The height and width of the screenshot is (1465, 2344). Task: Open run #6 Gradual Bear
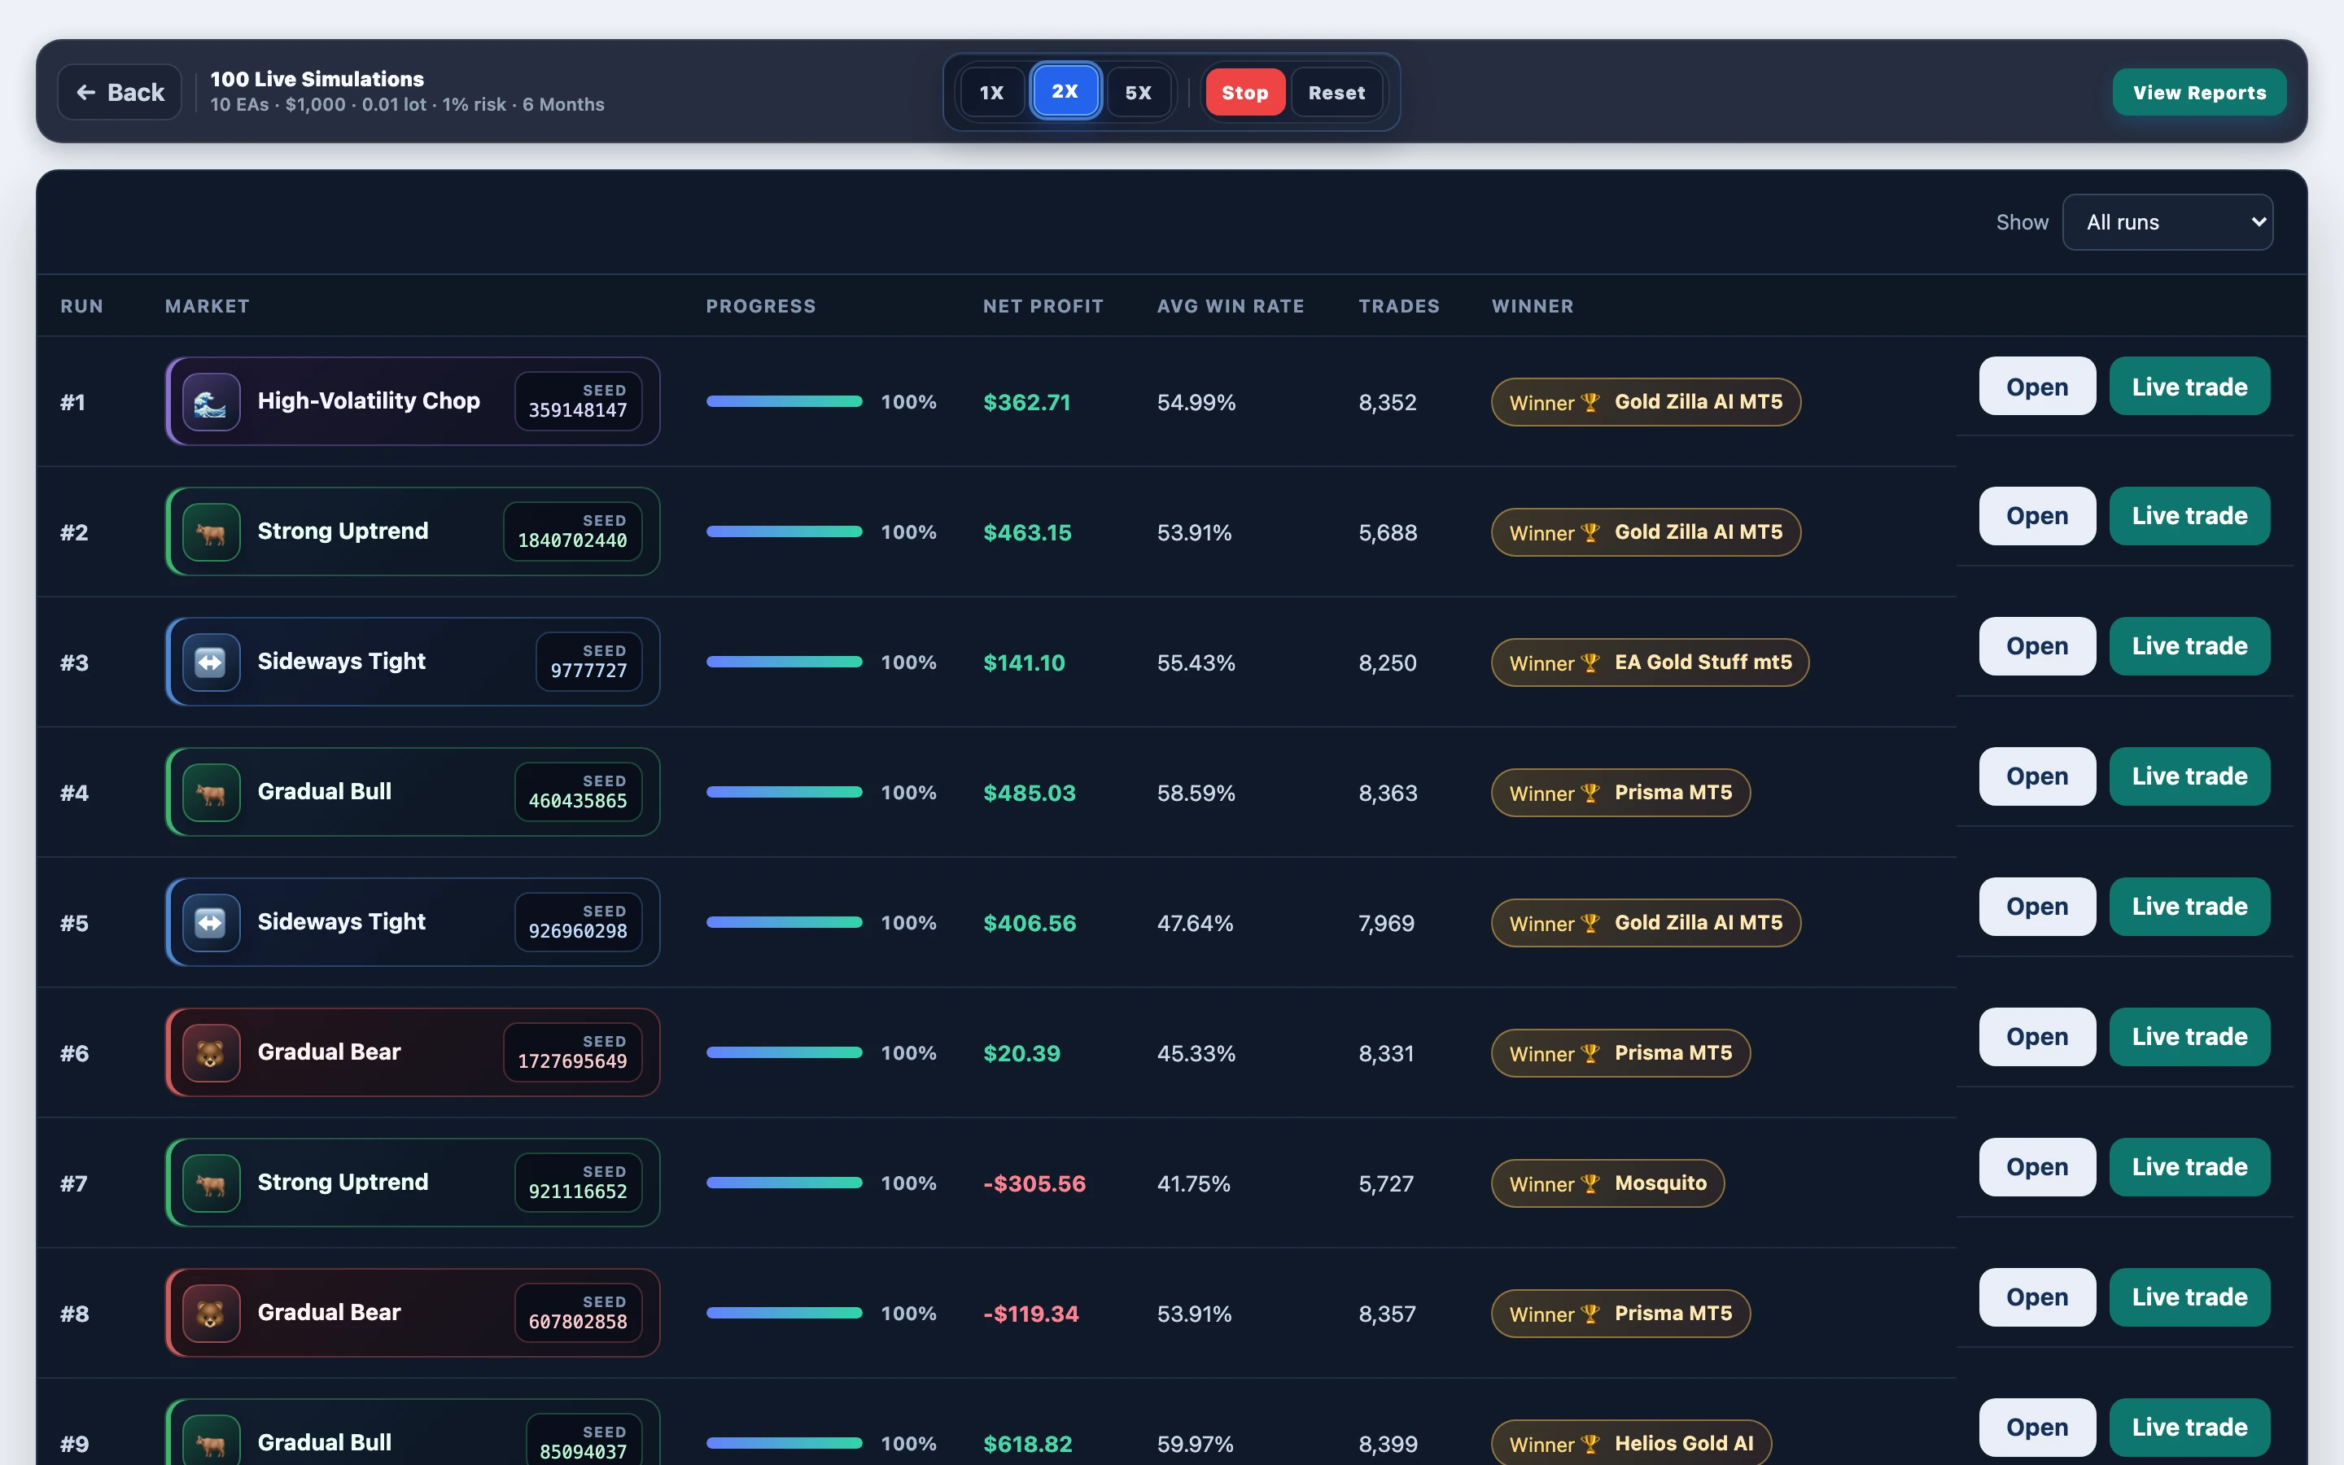click(2037, 1037)
